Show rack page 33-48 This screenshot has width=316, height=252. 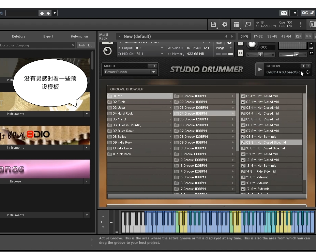click(x=272, y=36)
